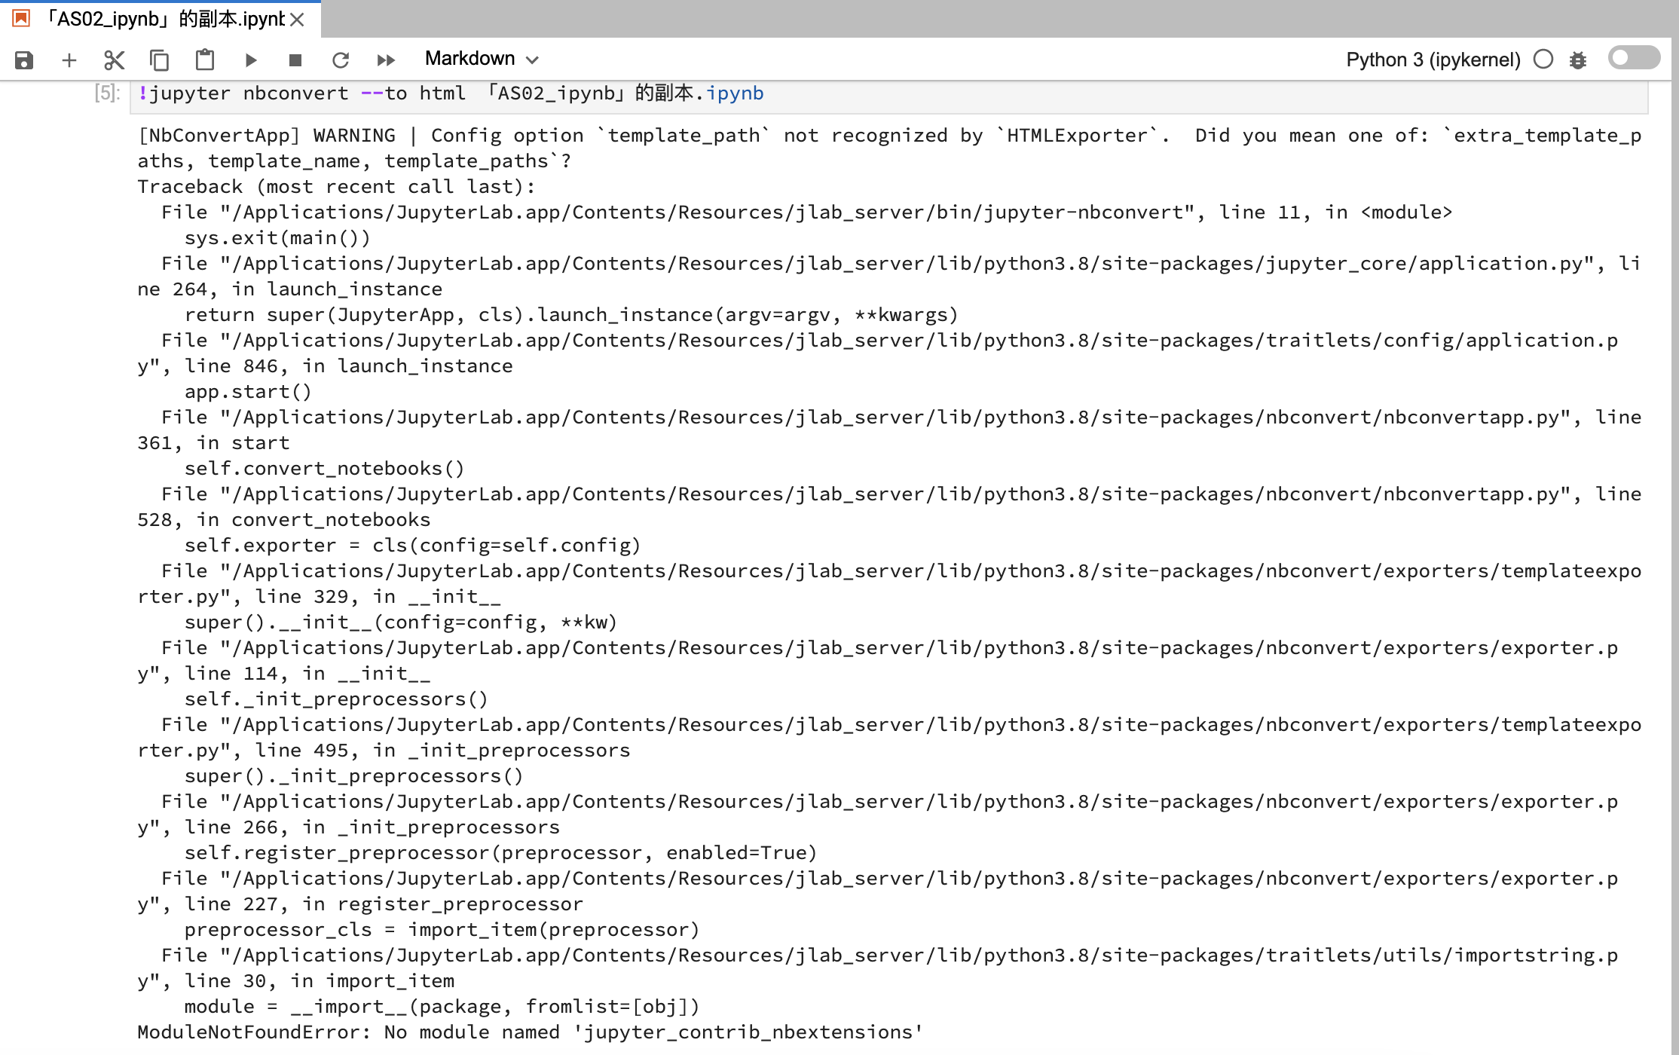Image resolution: width=1679 pixels, height=1055 pixels.
Task: Click the kernel status circle indicator
Action: point(1543,59)
